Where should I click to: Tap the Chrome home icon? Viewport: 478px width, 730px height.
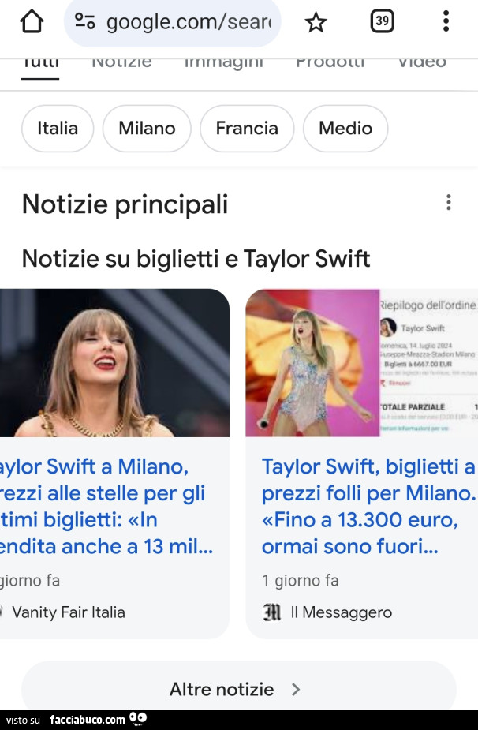32,22
